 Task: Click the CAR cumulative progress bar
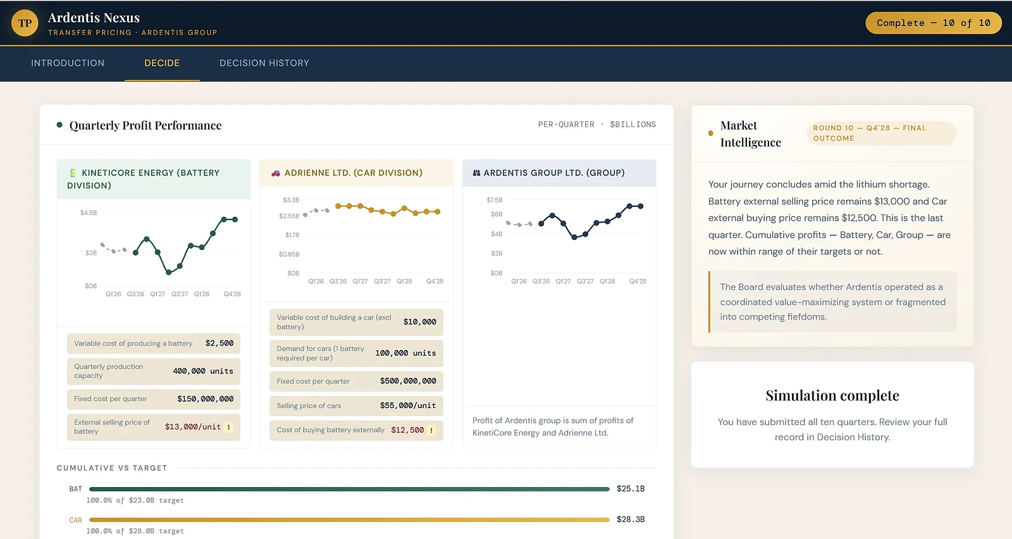pyautogui.click(x=349, y=520)
